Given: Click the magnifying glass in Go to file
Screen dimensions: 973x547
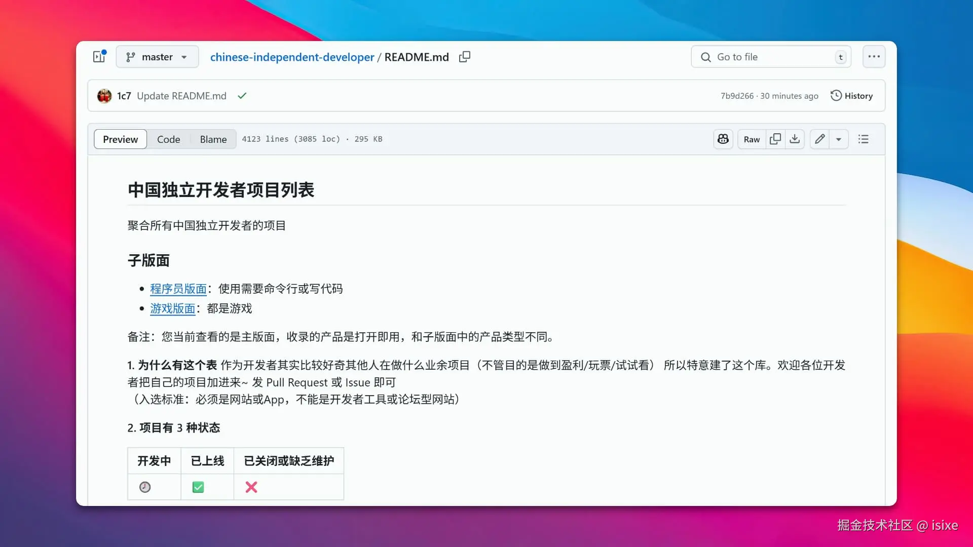Looking at the screenshot, I should click(x=705, y=57).
